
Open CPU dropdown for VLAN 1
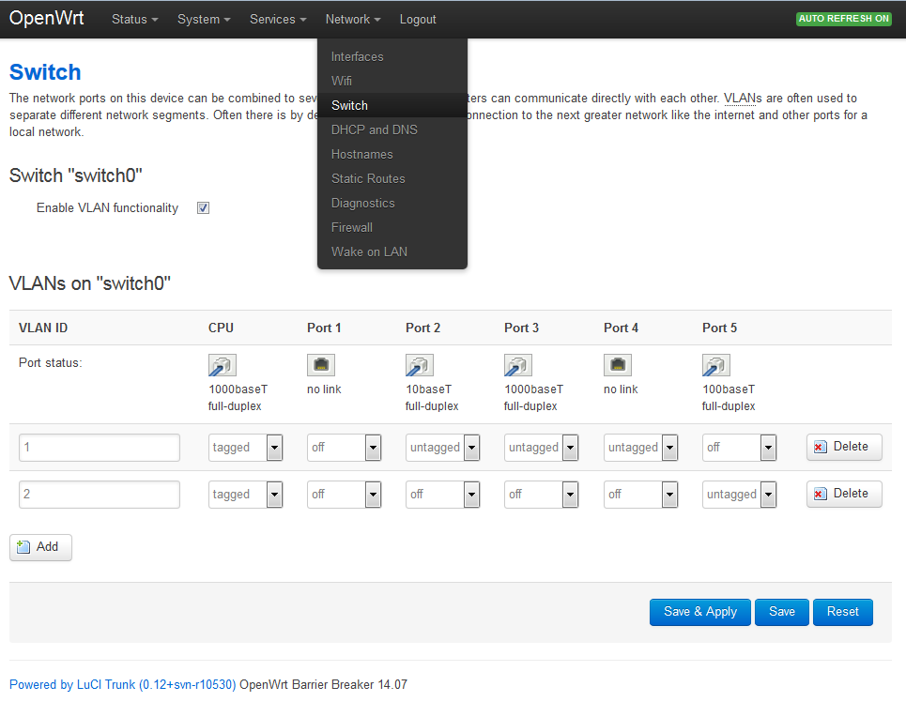[x=246, y=448]
